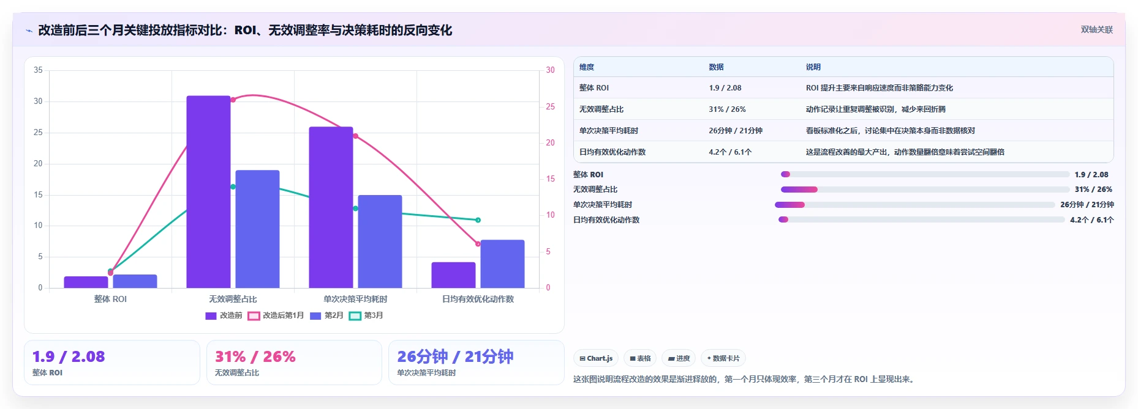Open the 1.9 / 2.08 整体 ROI stat card
The width and height of the screenshot is (1138, 409).
(112, 363)
